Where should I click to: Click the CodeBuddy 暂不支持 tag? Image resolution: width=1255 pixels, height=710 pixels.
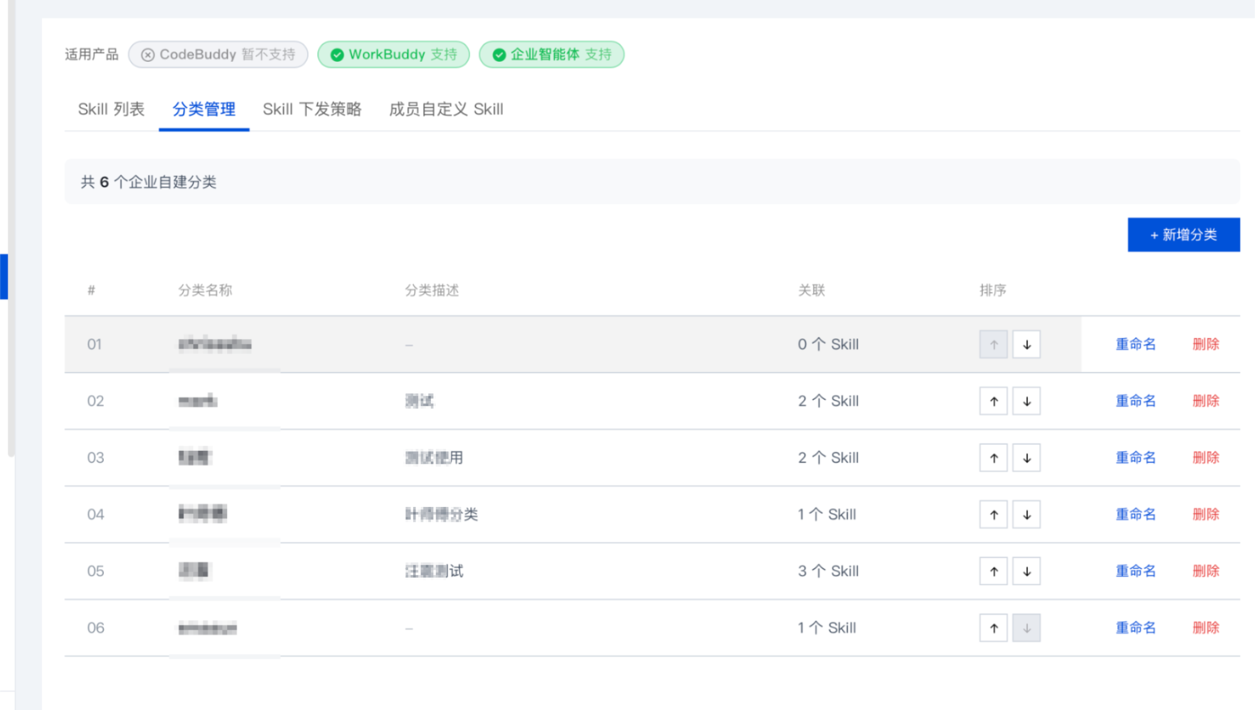click(218, 54)
